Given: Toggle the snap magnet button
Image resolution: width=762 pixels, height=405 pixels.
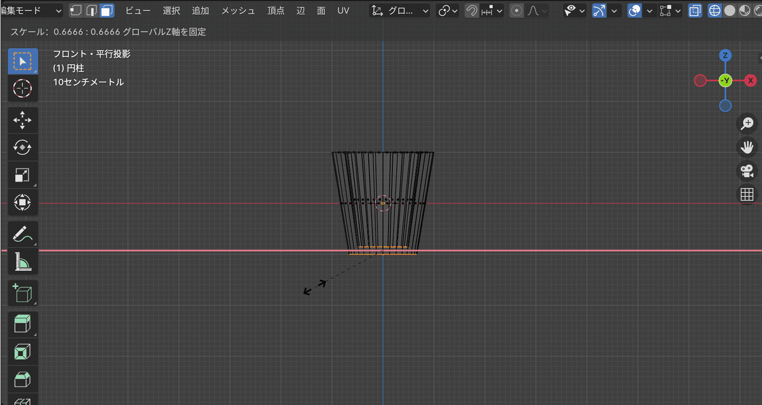Looking at the screenshot, I should [471, 11].
